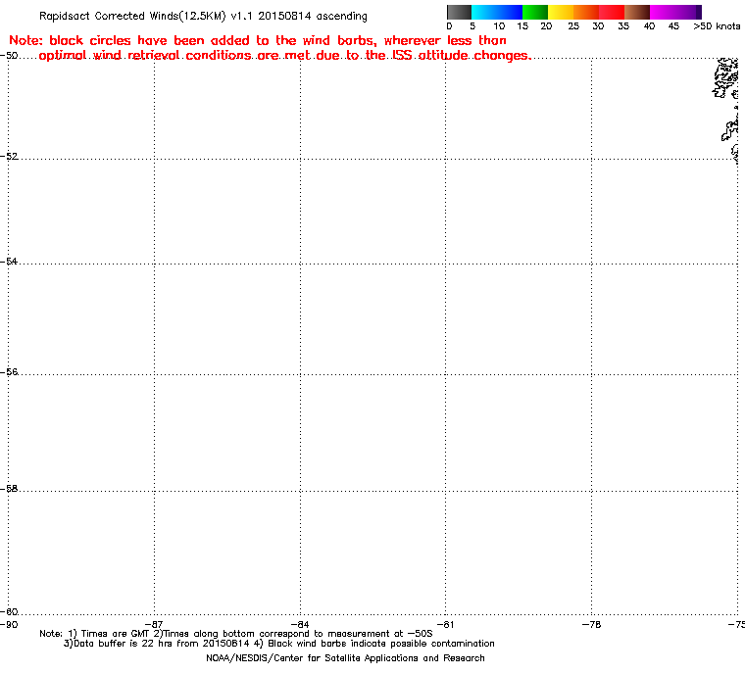Click the gray 0-5 knots color segment
The image size is (745, 674).
pos(459,12)
